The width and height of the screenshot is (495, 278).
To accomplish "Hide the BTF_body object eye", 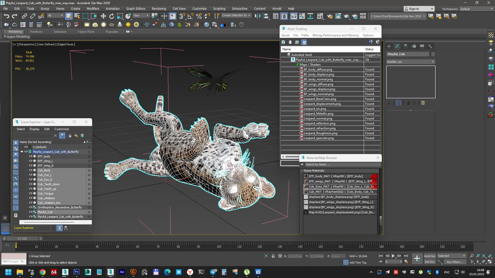I will click(x=30, y=156).
